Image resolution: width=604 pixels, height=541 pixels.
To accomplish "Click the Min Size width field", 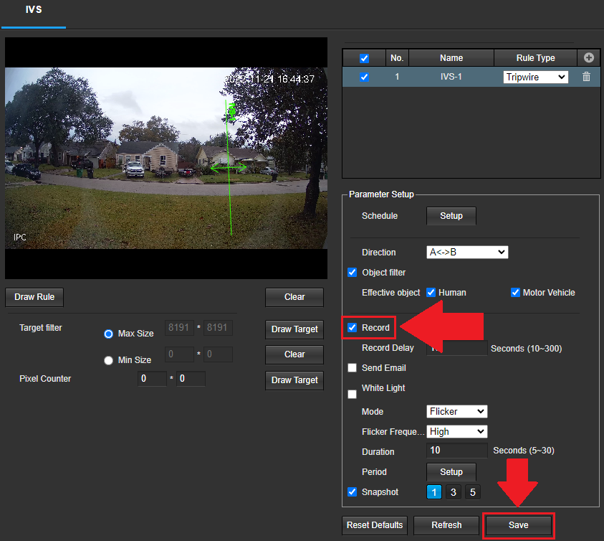I will (179, 354).
